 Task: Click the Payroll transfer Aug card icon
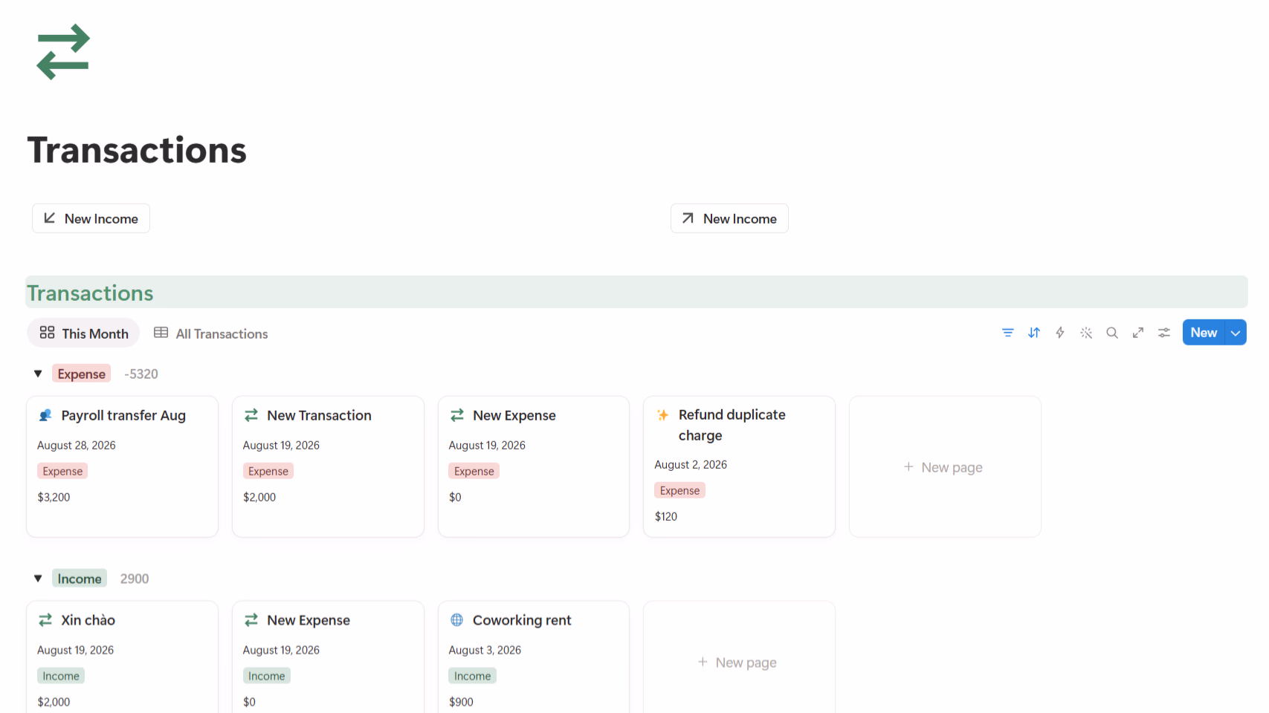coord(45,415)
